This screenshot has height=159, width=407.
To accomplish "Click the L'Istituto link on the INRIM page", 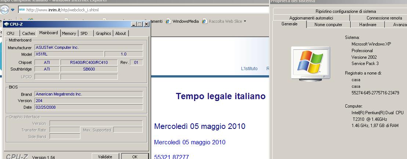I will tap(249, 69).
